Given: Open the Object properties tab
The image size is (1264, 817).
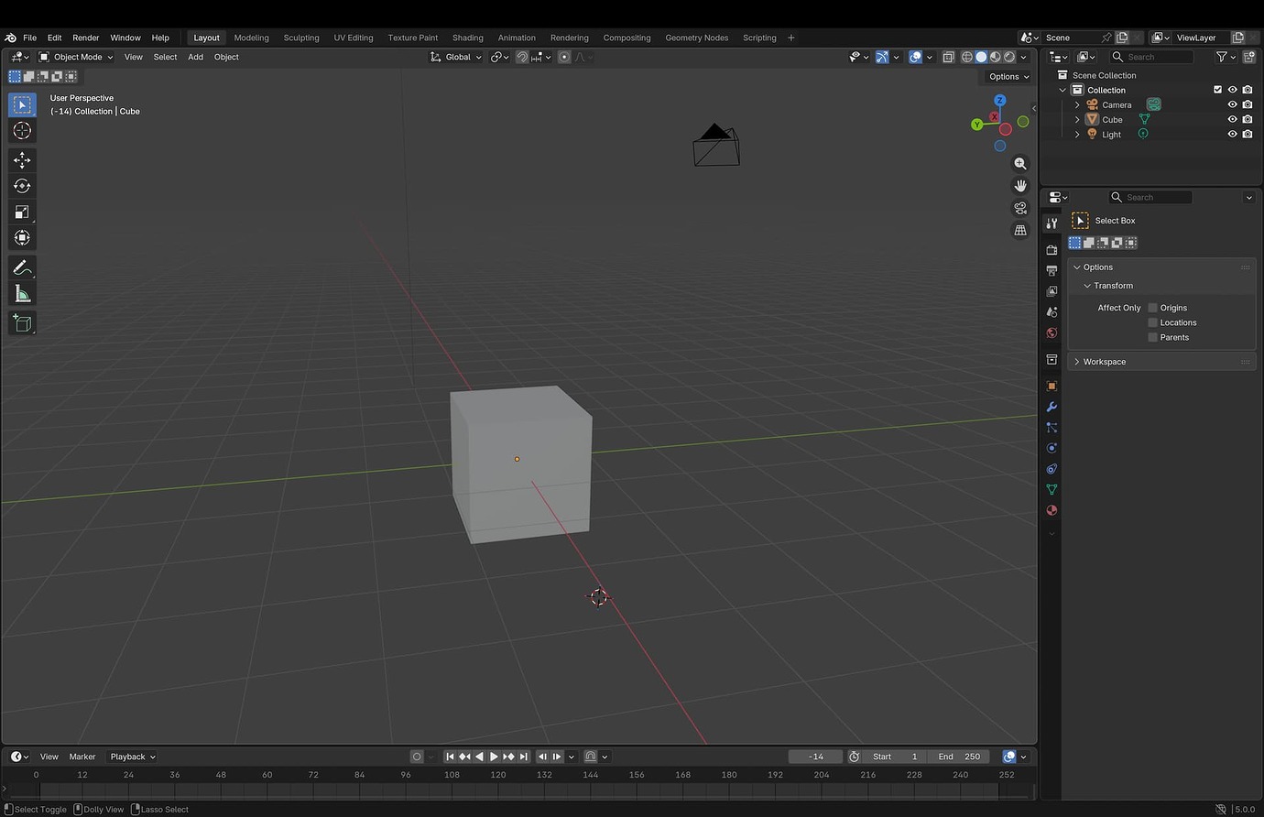Looking at the screenshot, I should click(1052, 386).
